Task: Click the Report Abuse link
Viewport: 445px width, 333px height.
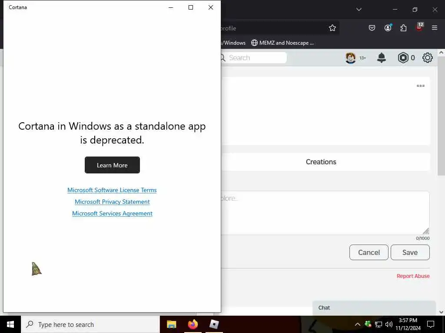Action: point(413,276)
